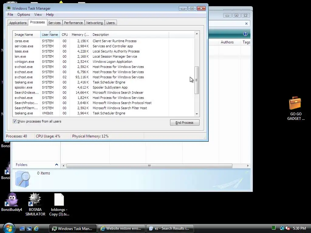Click horizontal scroll left arrow in search window
Screen dimensions: 311x233
[63, 166]
